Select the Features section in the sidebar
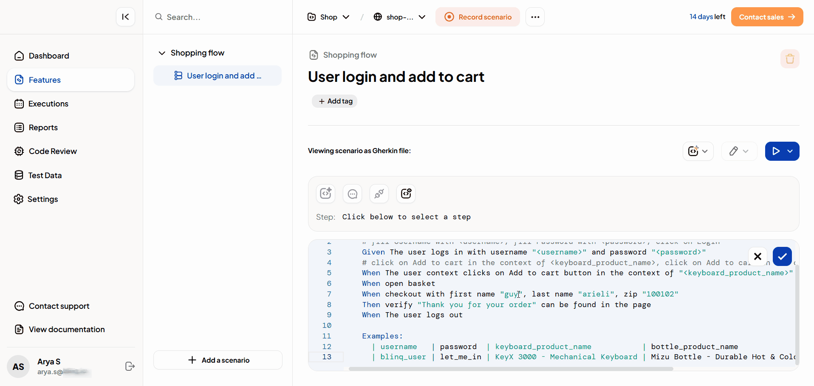This screenshot has height=386, width=814. [x=44, y=80]
